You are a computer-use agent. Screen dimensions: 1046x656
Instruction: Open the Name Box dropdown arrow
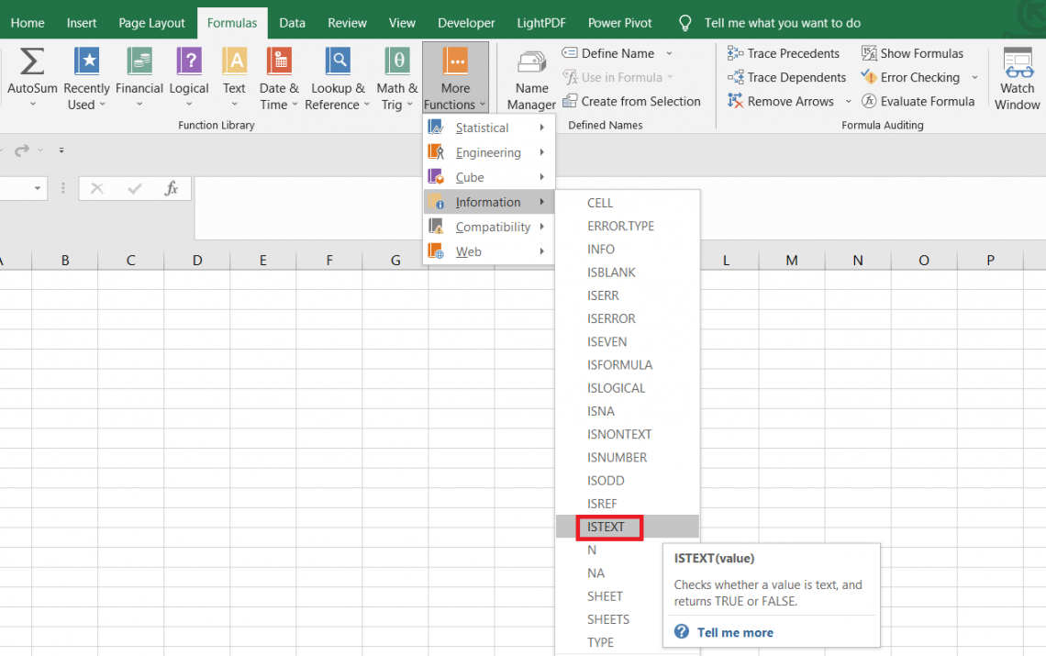click(x=38, y=188)
